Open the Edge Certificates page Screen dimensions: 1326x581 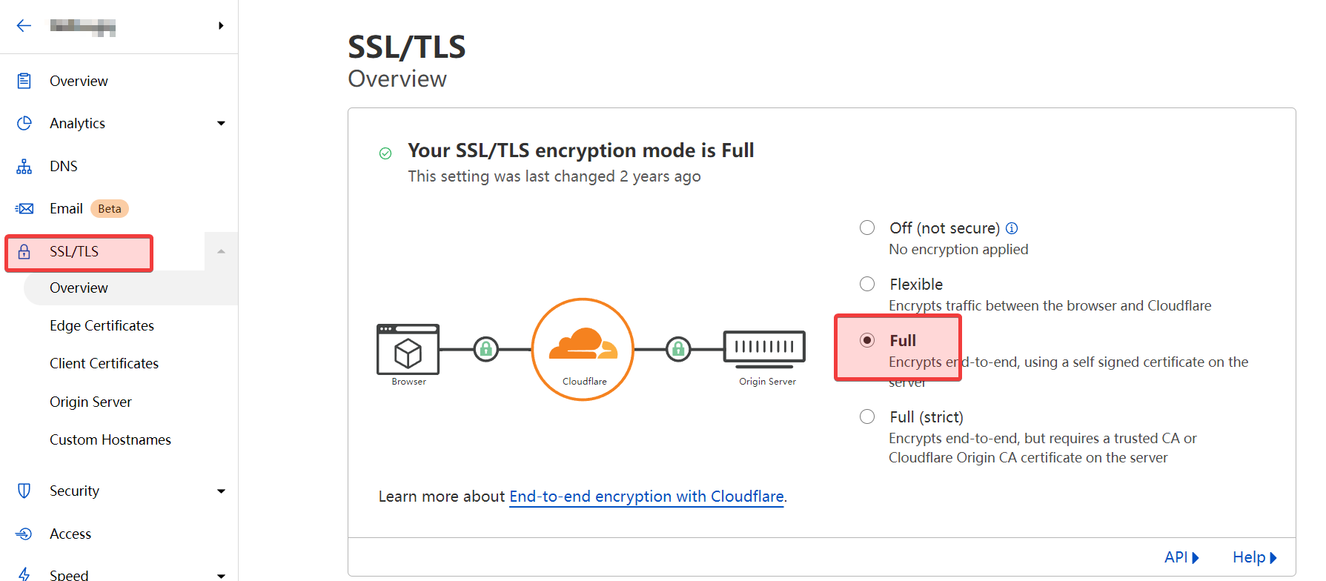pos(102,325)
